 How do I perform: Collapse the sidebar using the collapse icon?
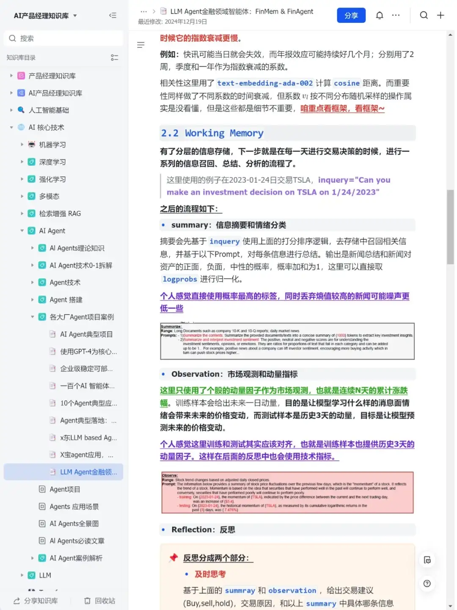tap(113, 15)
